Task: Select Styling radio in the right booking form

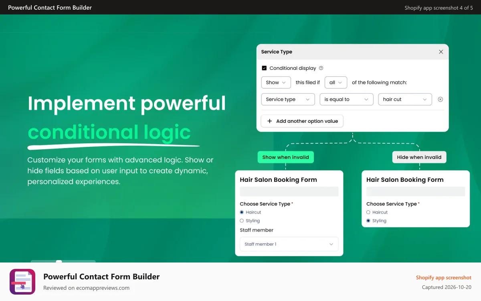Action: (x=368, y=221)
